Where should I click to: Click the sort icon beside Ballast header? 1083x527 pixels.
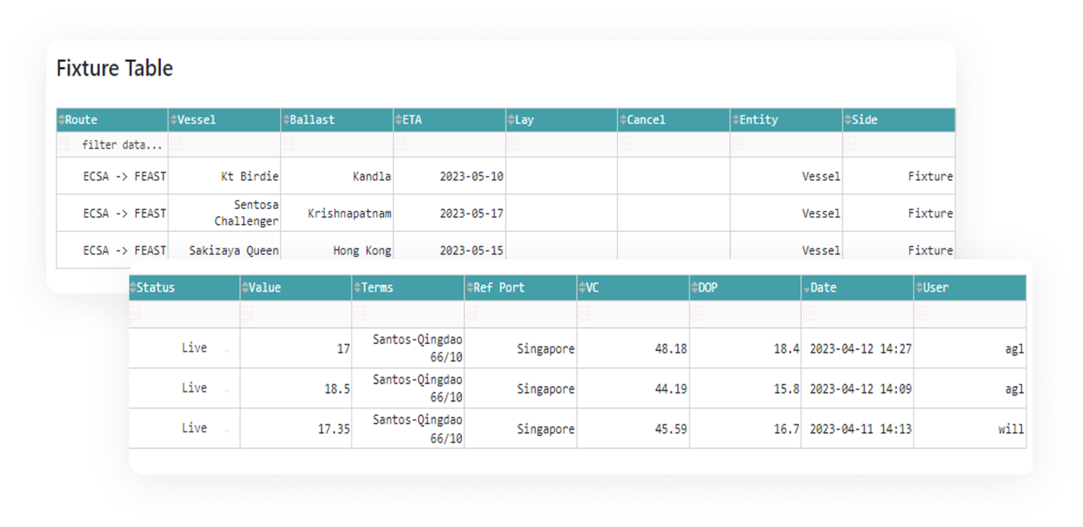[286, 120]
